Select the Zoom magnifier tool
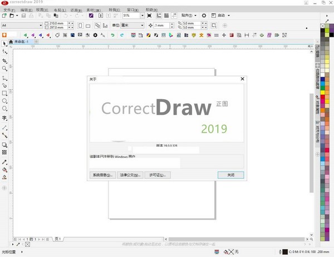 point(4,69)
